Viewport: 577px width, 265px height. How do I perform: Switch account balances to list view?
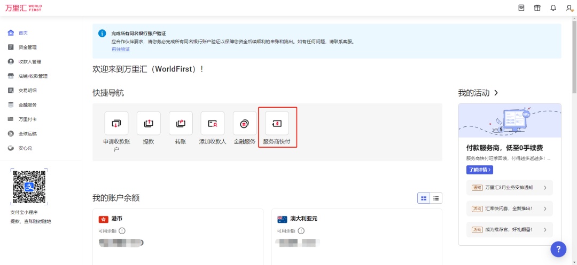tap(436, 198)
